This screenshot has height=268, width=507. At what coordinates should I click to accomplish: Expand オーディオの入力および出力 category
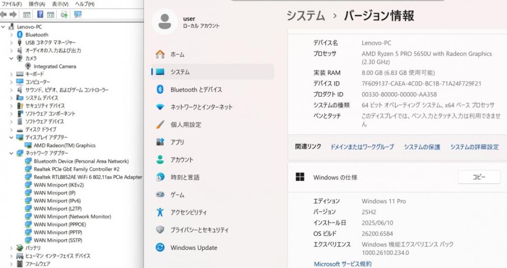tap(11, 51)
